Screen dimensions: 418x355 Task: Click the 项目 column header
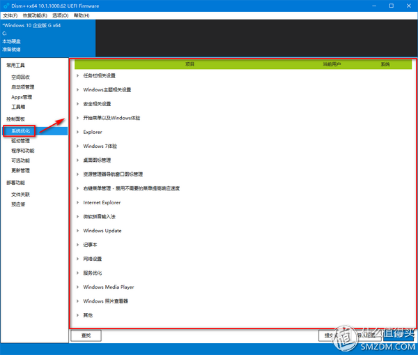click(189, 64)
